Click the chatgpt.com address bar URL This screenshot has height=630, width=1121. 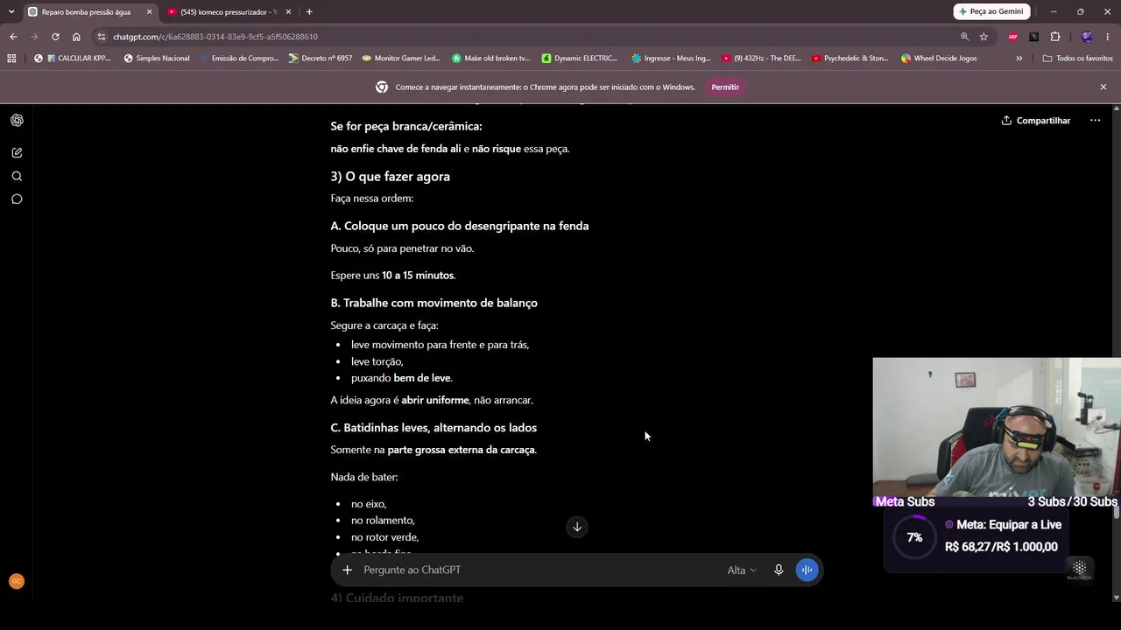[x=215, y=37]
